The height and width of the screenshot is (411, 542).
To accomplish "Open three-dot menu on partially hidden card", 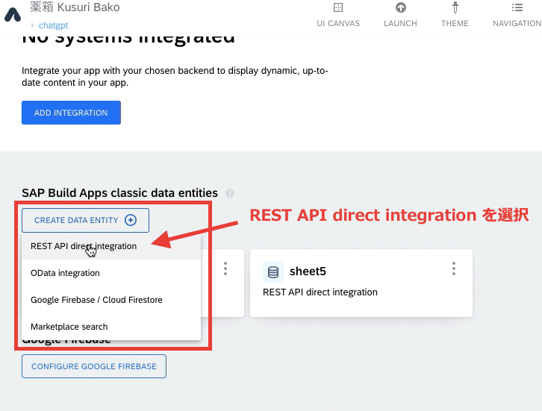I will click(x=225, y=269).
